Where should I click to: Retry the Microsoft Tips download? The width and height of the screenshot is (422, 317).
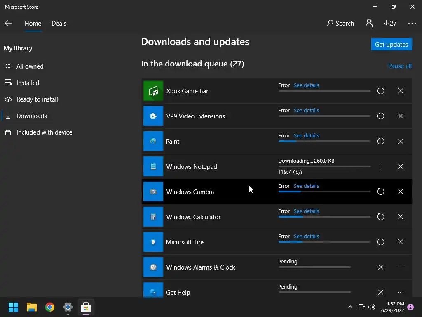click(380, 242)
